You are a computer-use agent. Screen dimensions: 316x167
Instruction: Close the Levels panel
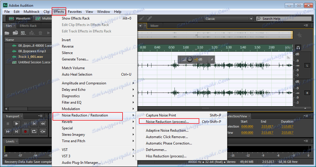tap(17, 141)
